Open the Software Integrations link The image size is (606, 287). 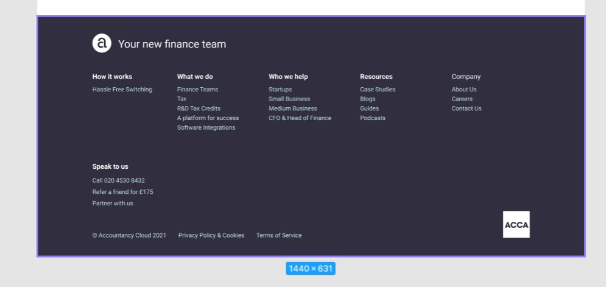pos(206,127)
